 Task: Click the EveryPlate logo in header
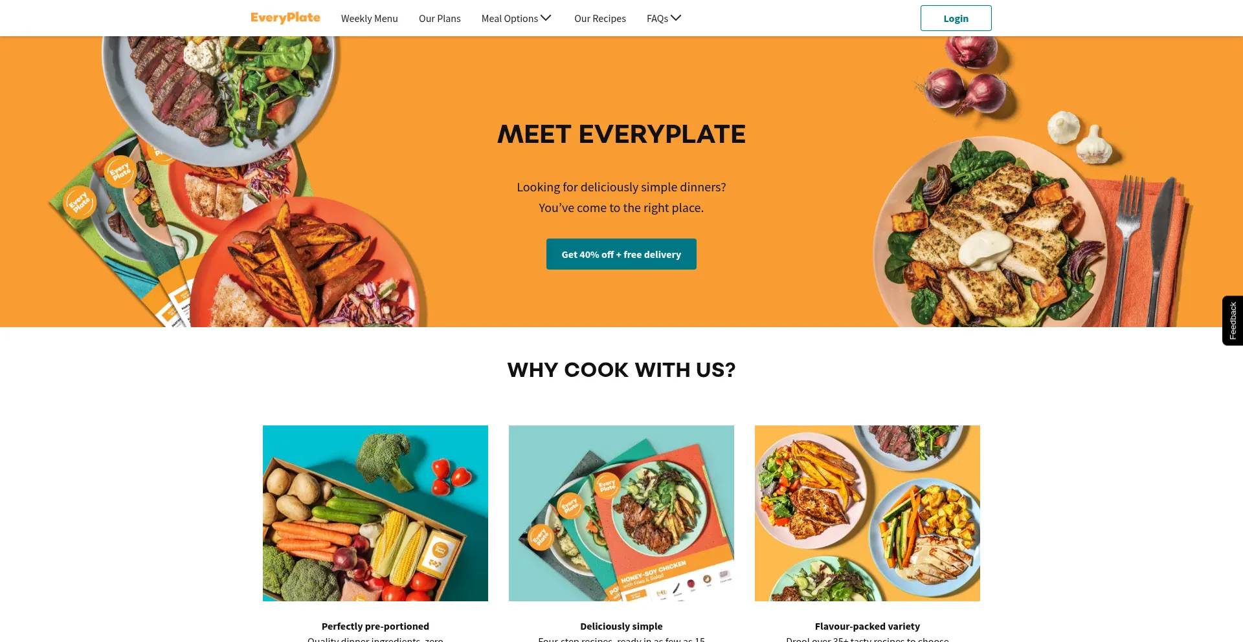click(x=286, y=18)
